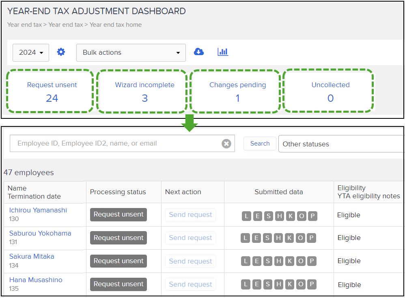Image resolution: width=405 pixels, height=298 pixels.
Task: Click the K badge in Sakura Mitaka's row
Action: click(290, 261)
